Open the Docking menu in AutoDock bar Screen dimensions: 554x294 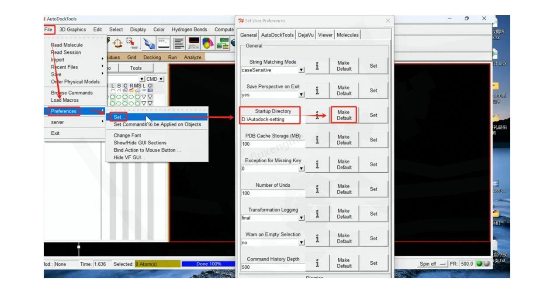pos(152,58)
